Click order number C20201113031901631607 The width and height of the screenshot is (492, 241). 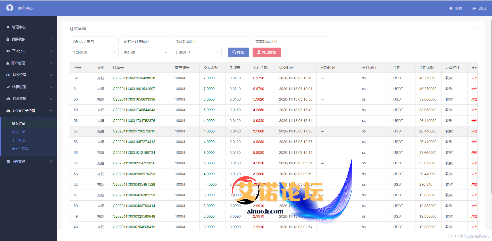point(134,89)
